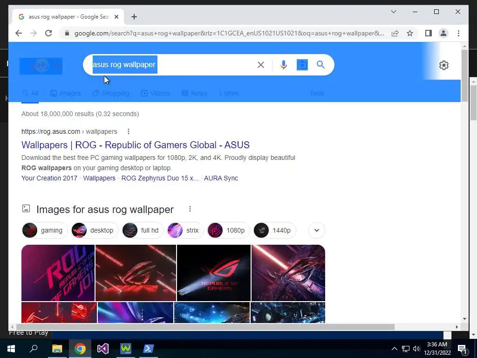The image size is (477, 358).
Task: Filter images by the 'full hd' chip
Action: (143, 230)
